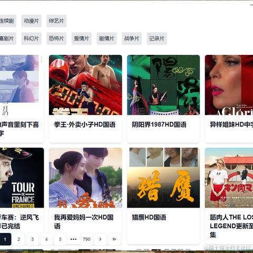Select the 动漫片 category tag

coord(31,21)
